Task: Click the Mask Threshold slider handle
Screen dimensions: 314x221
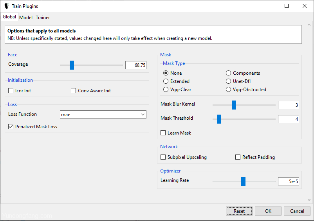Action: 219,119
